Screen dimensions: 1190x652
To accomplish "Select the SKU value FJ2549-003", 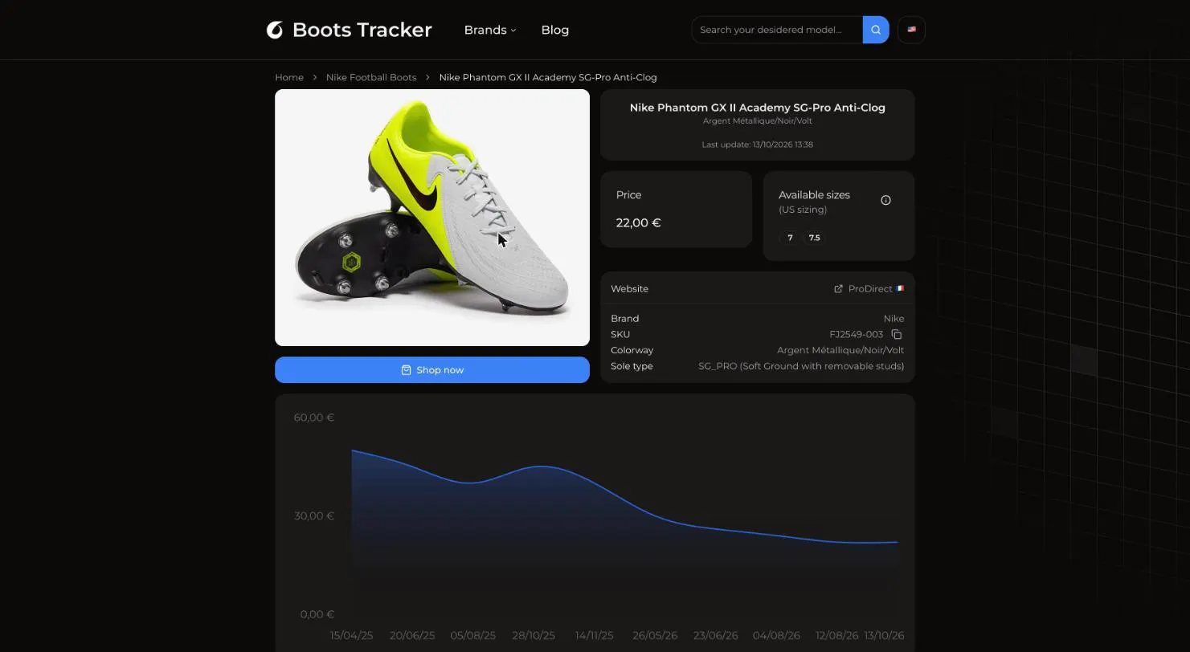I will point(856,334).
